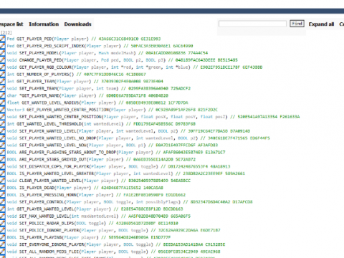Select the IS_PLAYER_DEAD function name
The width and height of the screenshot is (344, 258).
37,188
